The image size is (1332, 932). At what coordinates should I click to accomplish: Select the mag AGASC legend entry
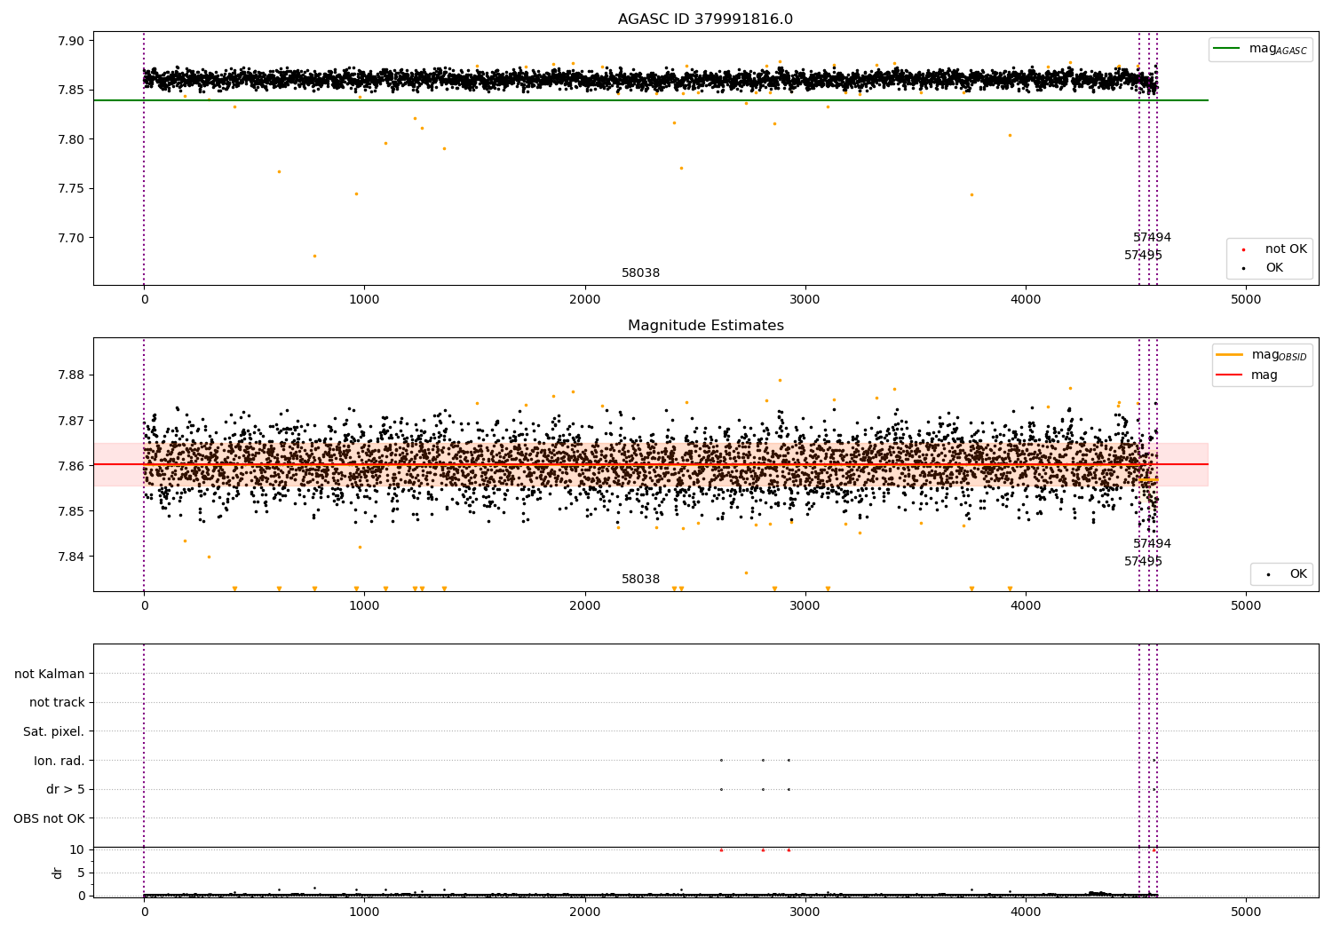point(1260,49)
